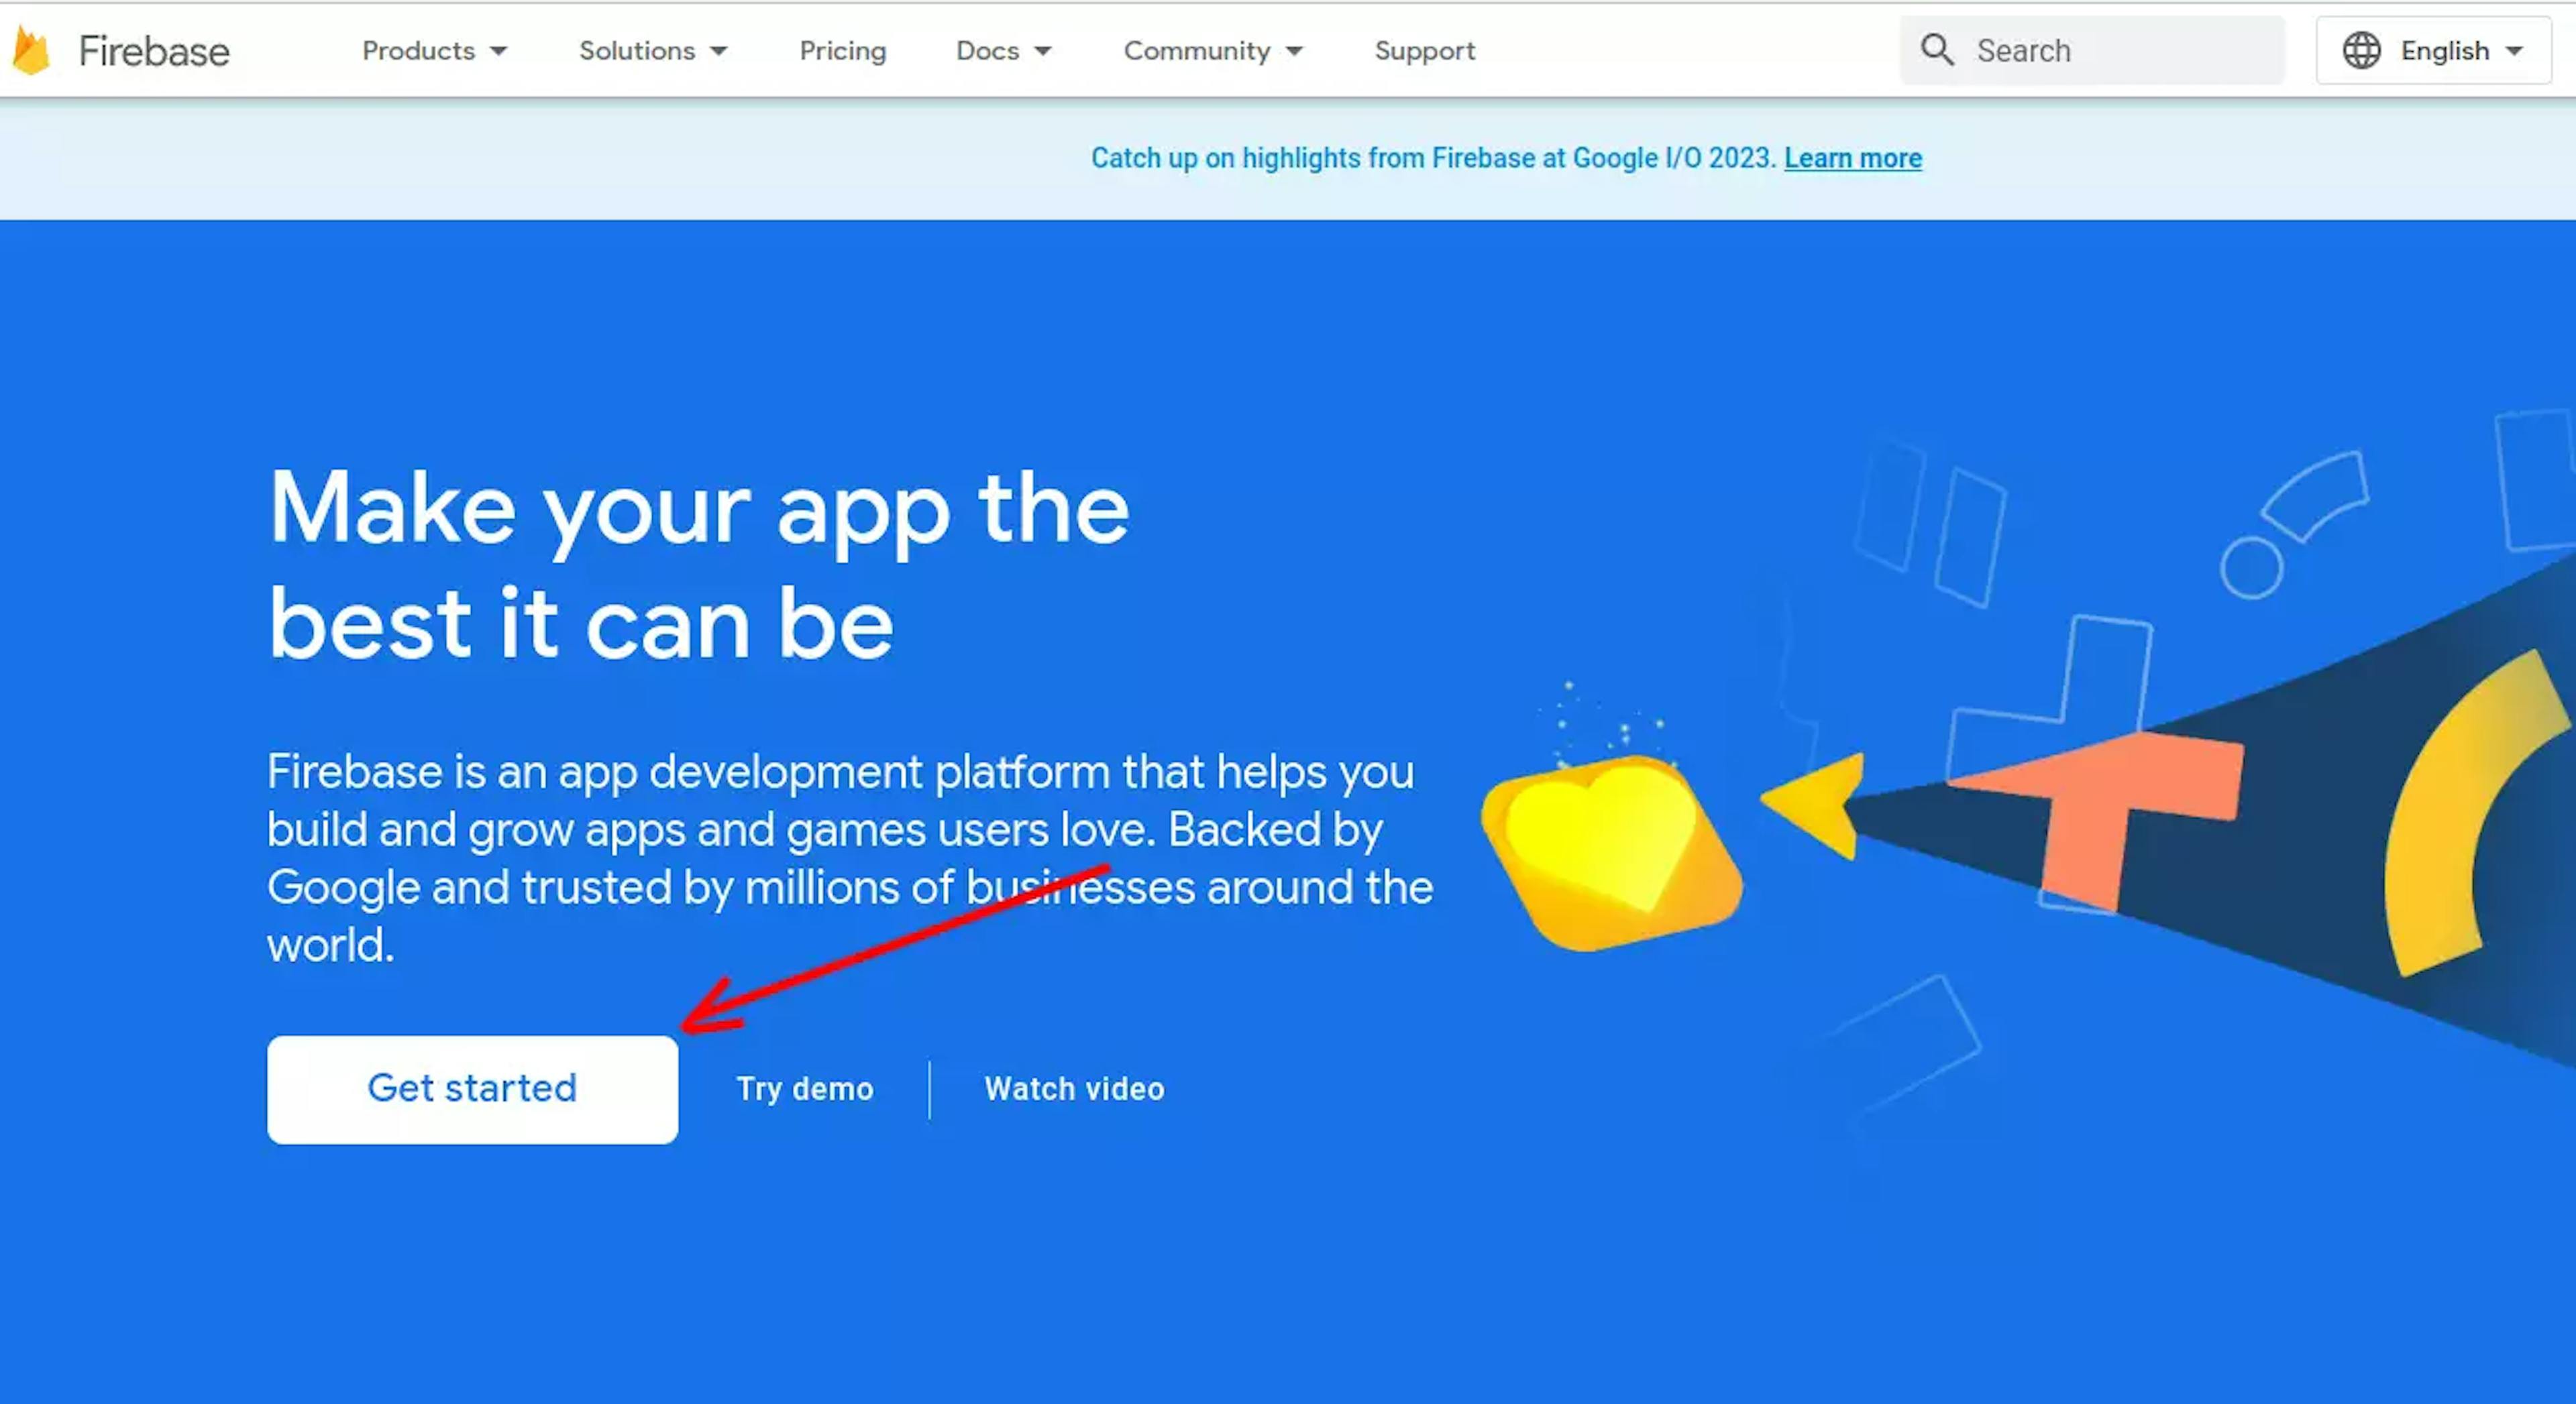Click the Watch video link
Screen dimensions: 2576x1404
[1074, 1088]
